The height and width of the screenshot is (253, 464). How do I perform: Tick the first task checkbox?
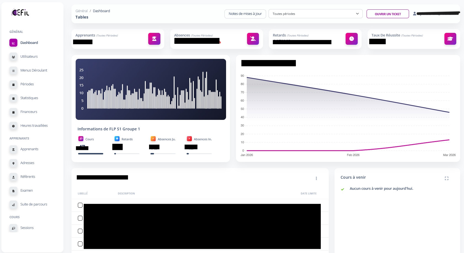coord(80,205)
